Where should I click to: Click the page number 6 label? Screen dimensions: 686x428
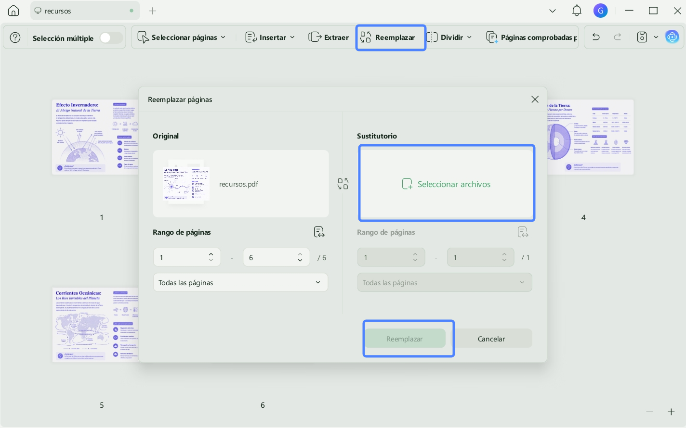point(263,405)
